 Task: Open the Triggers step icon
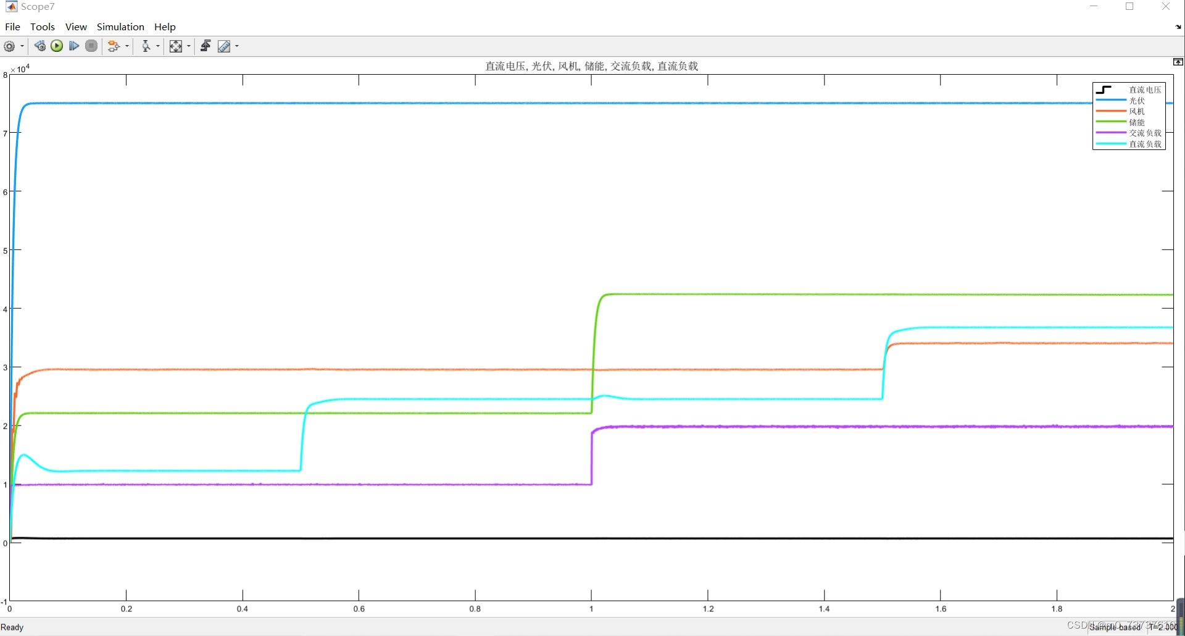(206, 46)
